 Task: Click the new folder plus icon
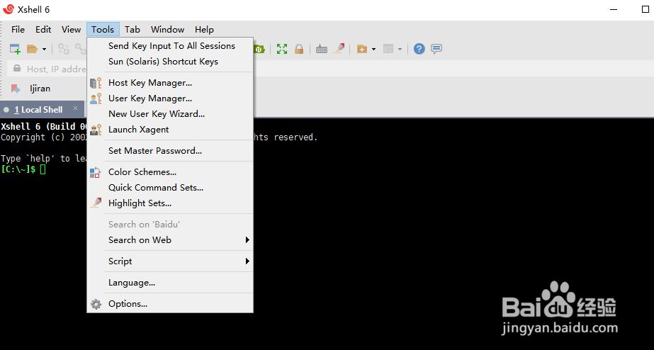361,49
